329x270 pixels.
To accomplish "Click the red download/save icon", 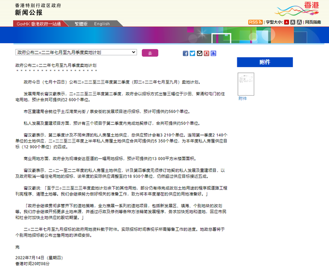I will pyautogui.click(x=206, y=53).
